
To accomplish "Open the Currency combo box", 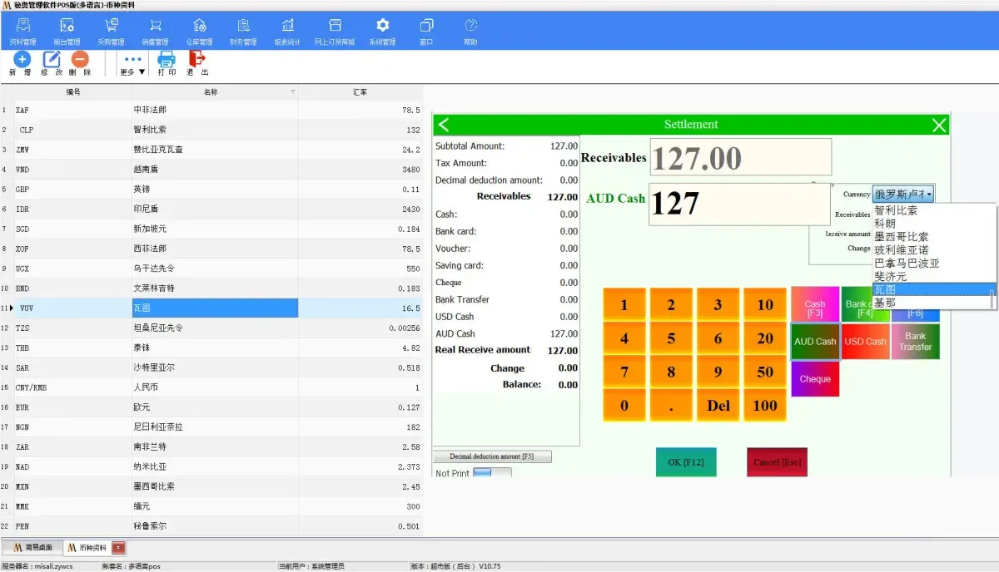I will click(903, 194).
